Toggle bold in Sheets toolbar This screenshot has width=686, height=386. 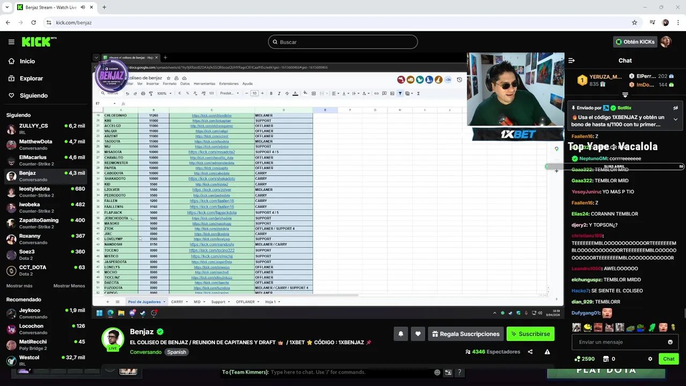271,93
